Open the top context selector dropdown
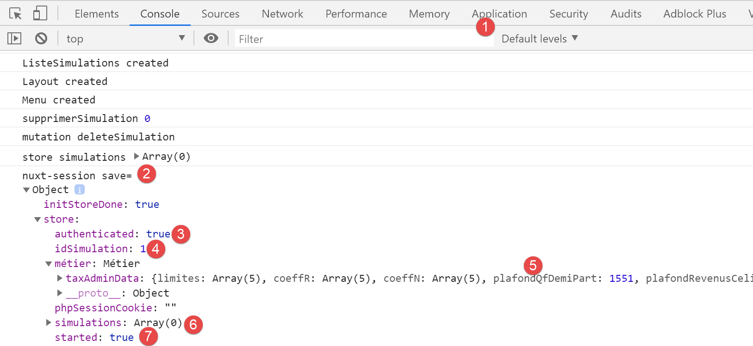The height and width of the screenshot is (346, 753). click(x=125, y=39)
